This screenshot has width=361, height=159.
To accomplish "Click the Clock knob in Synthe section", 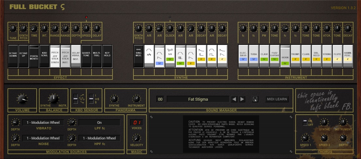I will (x=170, y=29).
